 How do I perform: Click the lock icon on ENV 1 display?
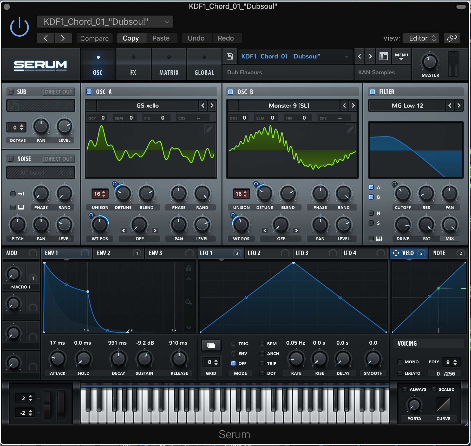pyautogui.click(x=189, y=268)
